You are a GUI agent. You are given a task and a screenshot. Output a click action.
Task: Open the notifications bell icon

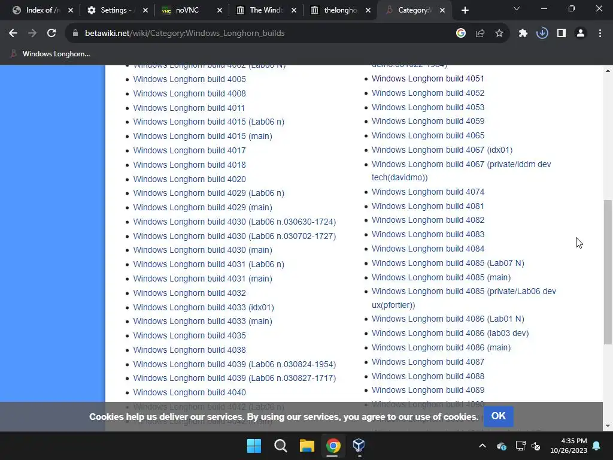597,446
